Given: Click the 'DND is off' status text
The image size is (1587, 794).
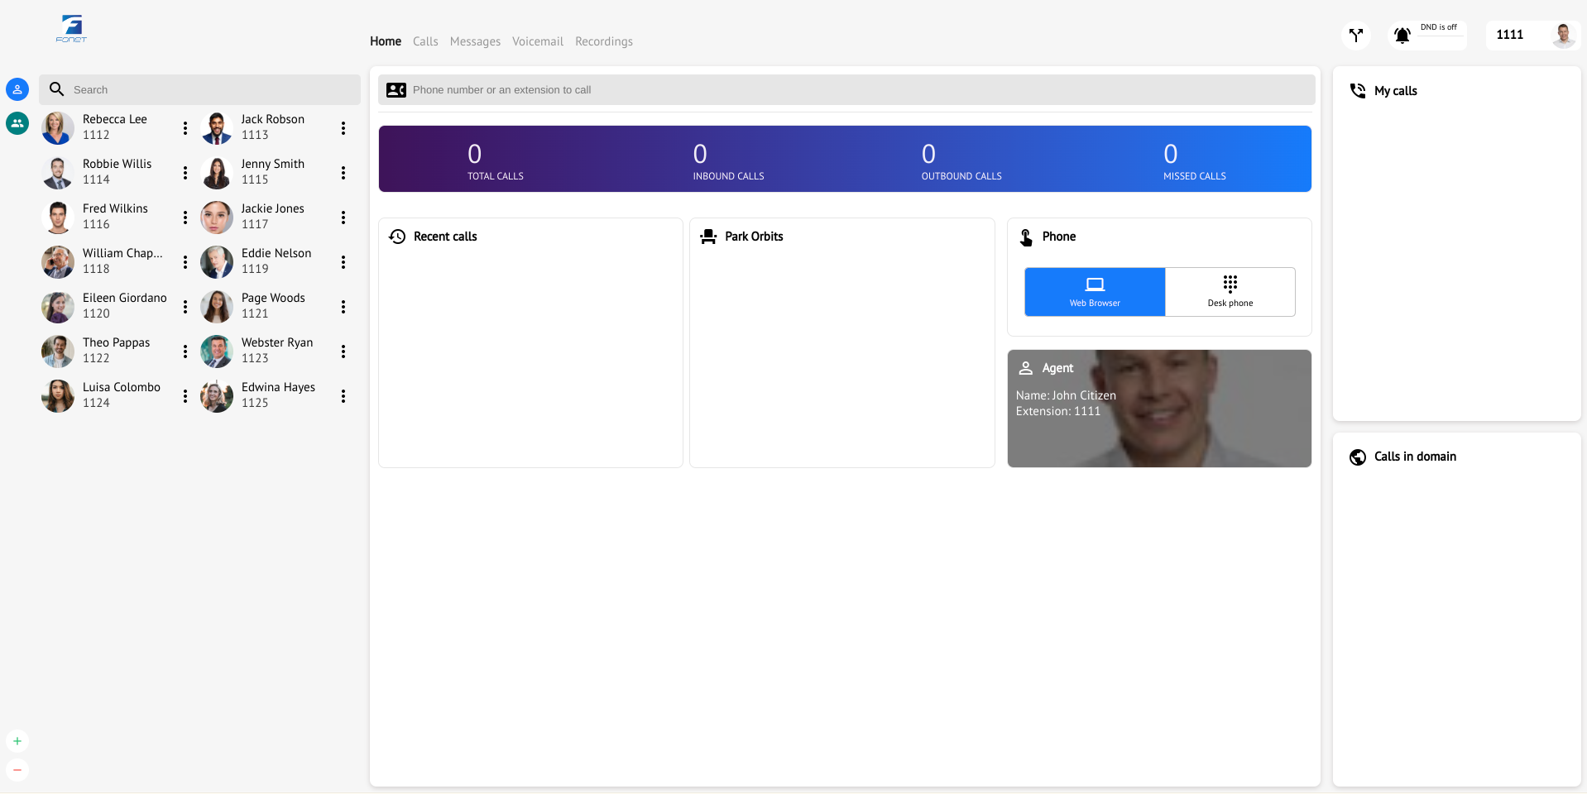Looking at the screenshot, I should 1439,27.
